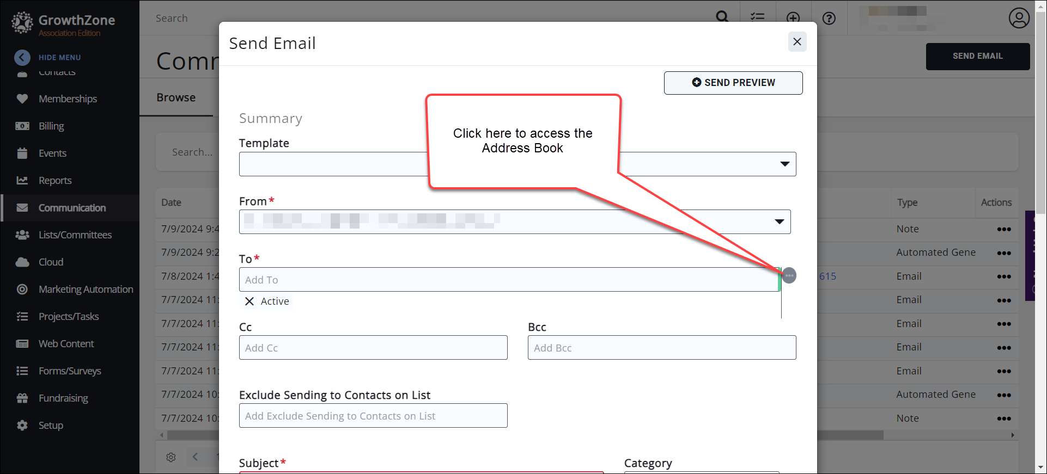
Task: Expand the Template dropdown
Action: [784, 164]
